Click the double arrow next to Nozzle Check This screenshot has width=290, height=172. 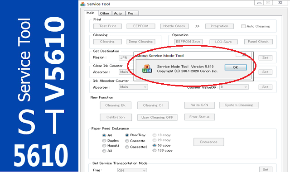point(197,26)
